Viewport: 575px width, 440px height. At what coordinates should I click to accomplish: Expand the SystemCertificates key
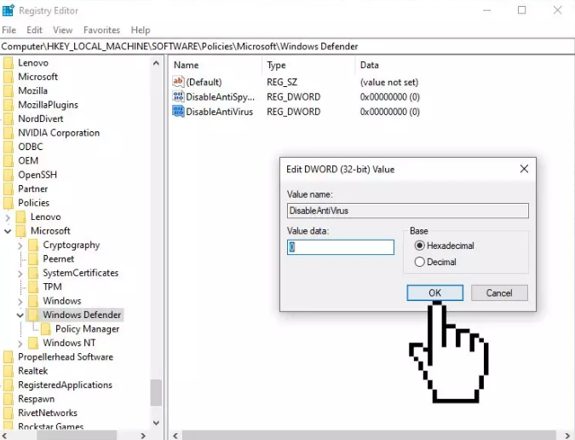coord(20,274)
